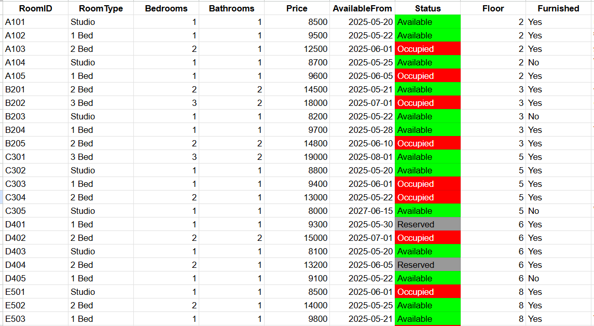The height and width of the screenshot is (326, 594).
Task: Click the Furnished column header
Action: click(x=558, y=8)
